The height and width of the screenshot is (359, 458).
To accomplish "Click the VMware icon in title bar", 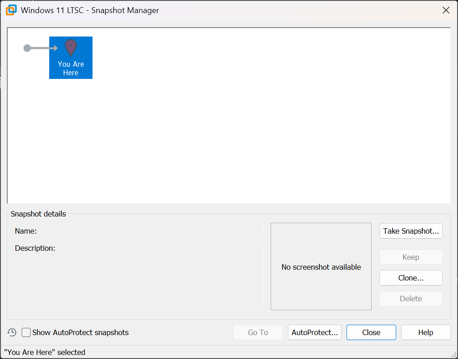I will coord(11,10).
